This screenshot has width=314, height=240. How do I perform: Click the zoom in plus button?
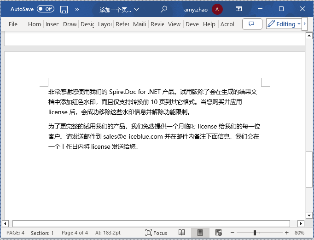point(286,233)
